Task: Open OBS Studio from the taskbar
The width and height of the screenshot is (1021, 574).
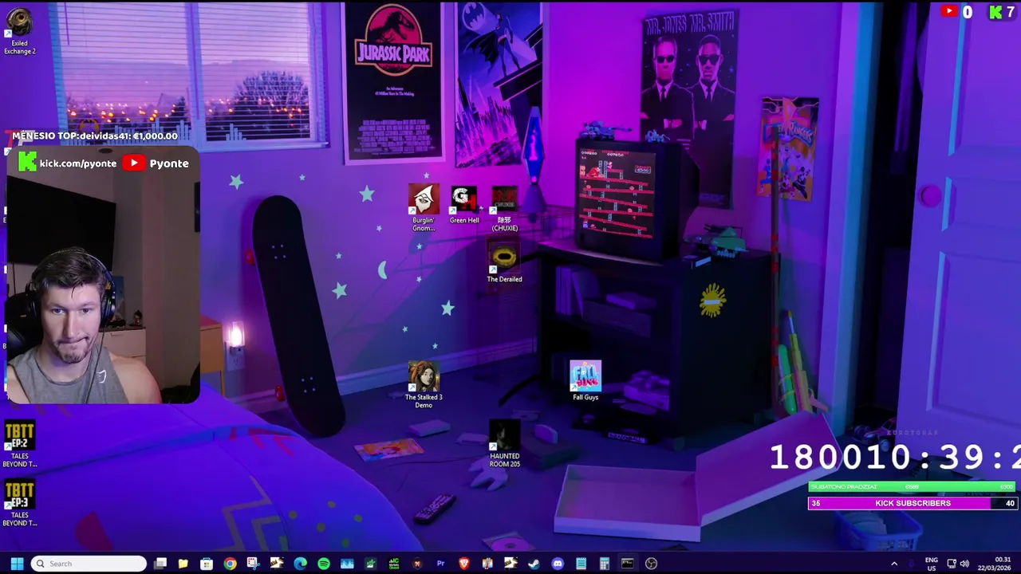Action: point(651,564)
